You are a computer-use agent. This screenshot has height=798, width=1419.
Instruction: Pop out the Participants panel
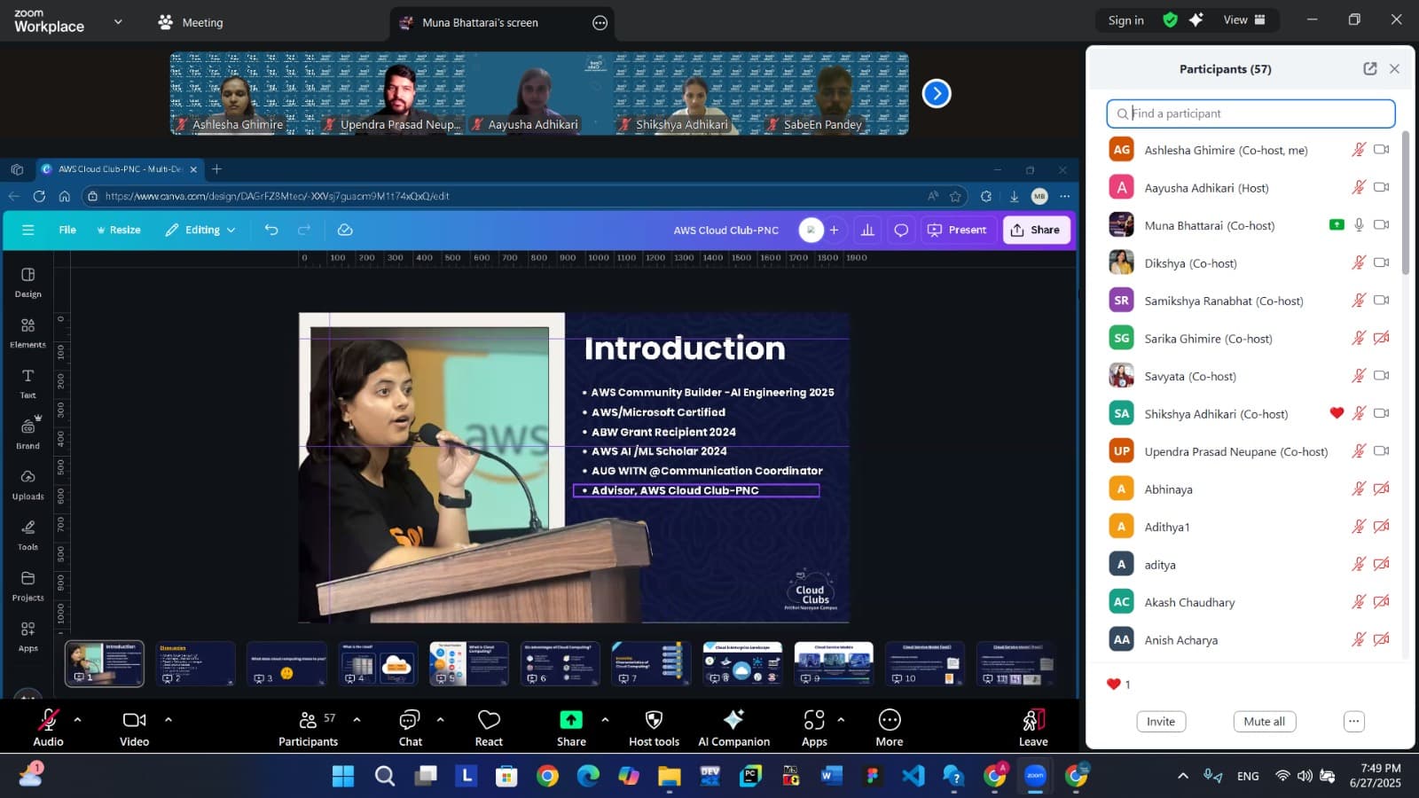pyautogui.click(x=1370, y=69)
